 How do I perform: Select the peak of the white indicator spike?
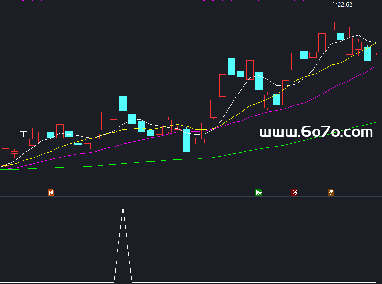[123, 208]
